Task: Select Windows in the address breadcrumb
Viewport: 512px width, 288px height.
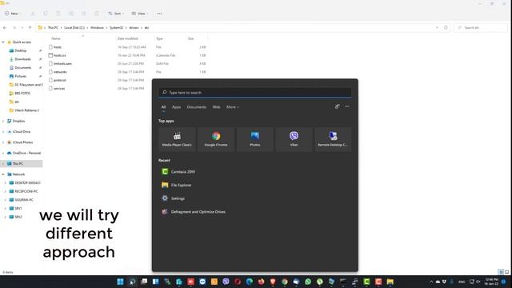Action: click(x=97, y=28)
